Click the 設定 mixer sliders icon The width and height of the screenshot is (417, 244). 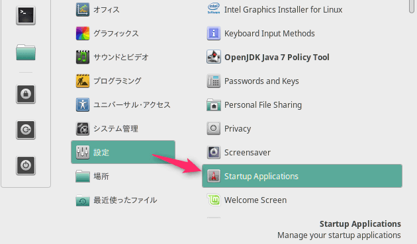click(x=83, y=152)
